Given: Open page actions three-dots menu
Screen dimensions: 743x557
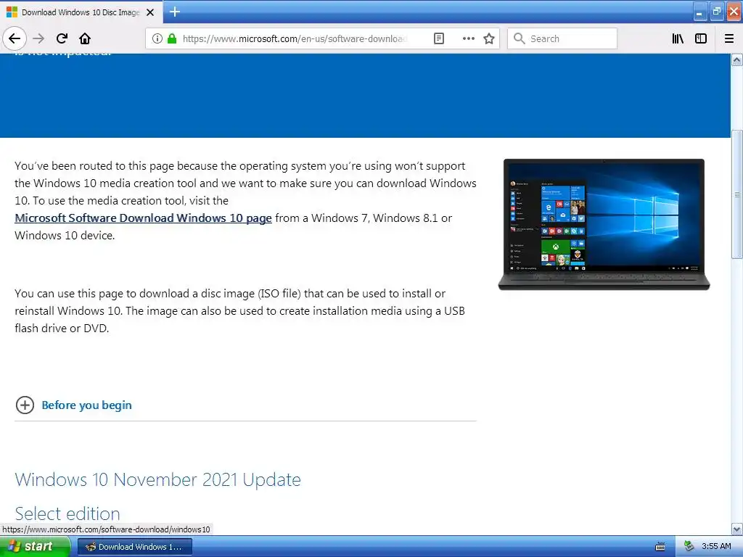Looking at the screenshot, I should point(468,39).
